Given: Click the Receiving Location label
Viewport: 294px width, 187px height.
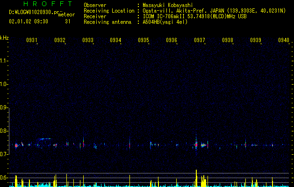Looking at the screenshot, I should coord(109,11).
